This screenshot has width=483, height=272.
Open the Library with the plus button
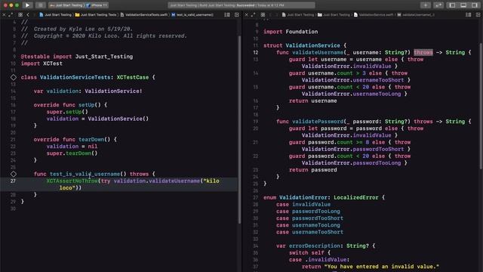[x=426, y=5]
